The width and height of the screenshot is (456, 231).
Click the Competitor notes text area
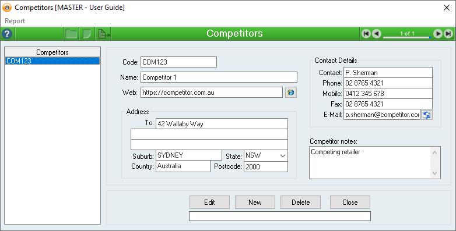coord(370,162)
